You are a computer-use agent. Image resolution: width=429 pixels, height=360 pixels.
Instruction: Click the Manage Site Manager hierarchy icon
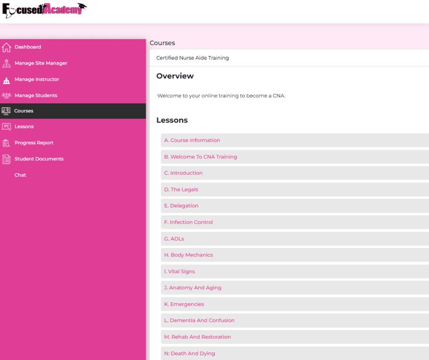click(6, 64)
